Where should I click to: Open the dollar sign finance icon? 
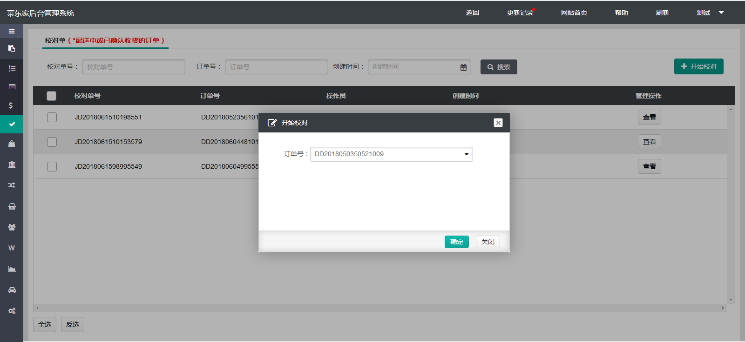[11, 105]
